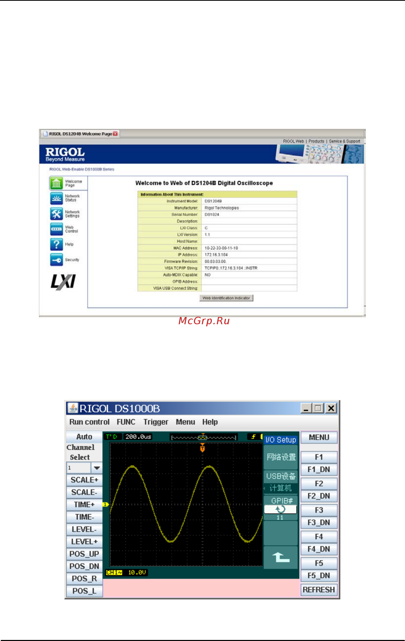
Task: Click the LEVEL+ button
Action: [x=84, y=541]
